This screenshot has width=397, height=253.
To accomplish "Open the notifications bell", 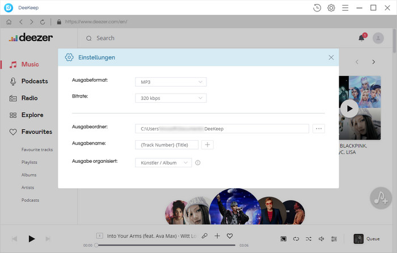I will (x=362, y=38).
